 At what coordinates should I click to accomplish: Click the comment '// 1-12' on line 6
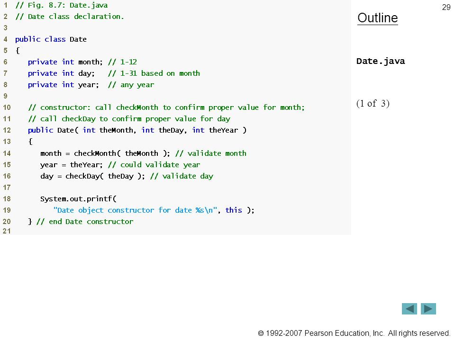pyautogui.click(x=122, y=62)
